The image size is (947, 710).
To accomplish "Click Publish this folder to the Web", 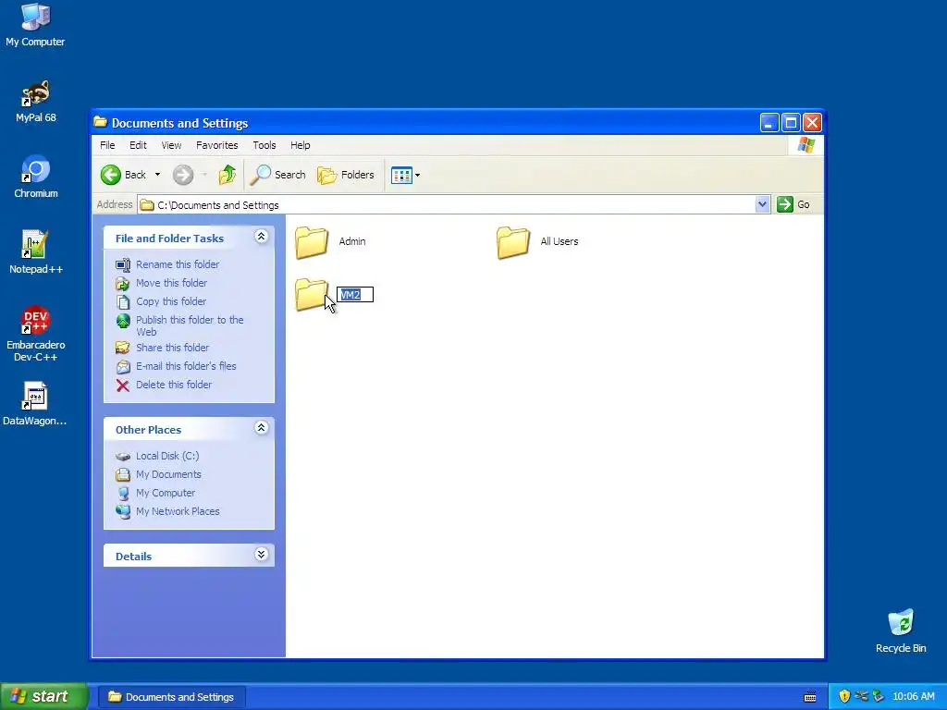I will (190, 326).
